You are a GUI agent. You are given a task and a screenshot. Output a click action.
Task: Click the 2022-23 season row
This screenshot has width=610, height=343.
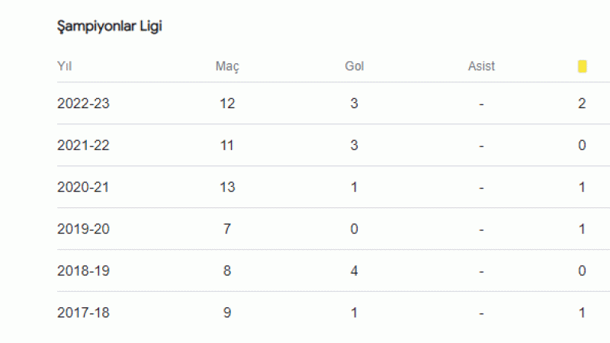pos(333,104)
